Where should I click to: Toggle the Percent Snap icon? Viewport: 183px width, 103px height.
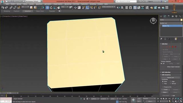(x=91, y=8)
